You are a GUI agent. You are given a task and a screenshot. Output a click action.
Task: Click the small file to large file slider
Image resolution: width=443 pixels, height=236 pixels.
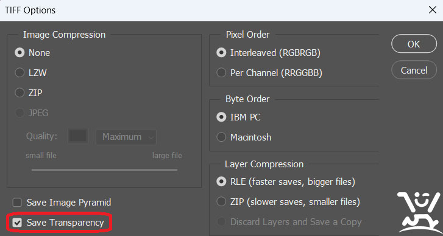104,170
